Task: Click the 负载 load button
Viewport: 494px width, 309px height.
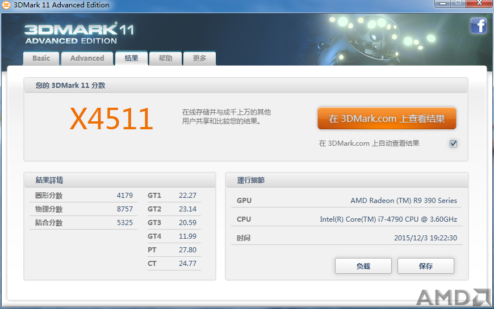Action: click(x=363, y=266)
